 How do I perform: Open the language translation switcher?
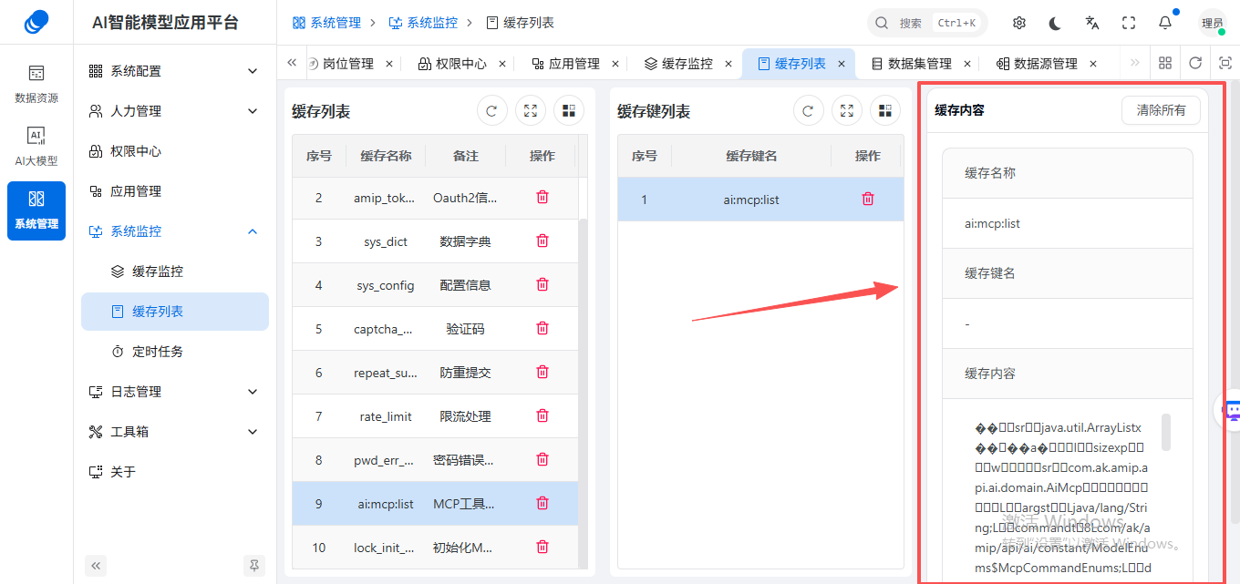coord(1092,23)
